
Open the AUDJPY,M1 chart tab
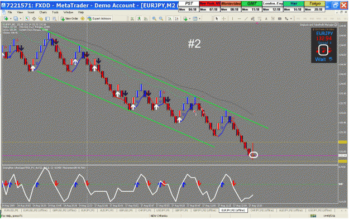tap(107, 210)
